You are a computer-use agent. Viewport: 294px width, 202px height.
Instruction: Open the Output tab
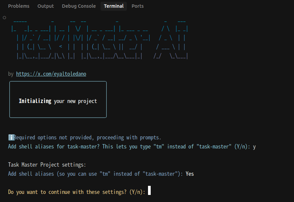(x=45, y=6)
